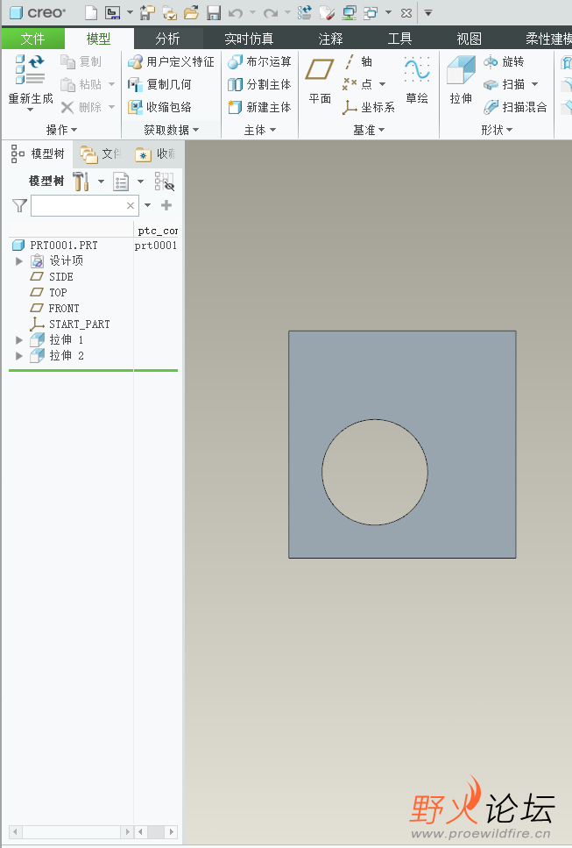Viewport: 572px width, 848px height.
Task: Switch to the 实时仿真 ribbon tab
Action: pyautogui.click(x=249, y=39)
